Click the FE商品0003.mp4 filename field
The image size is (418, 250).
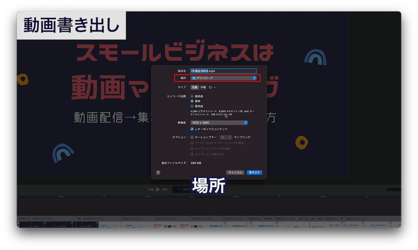click(x=222, y=70)
